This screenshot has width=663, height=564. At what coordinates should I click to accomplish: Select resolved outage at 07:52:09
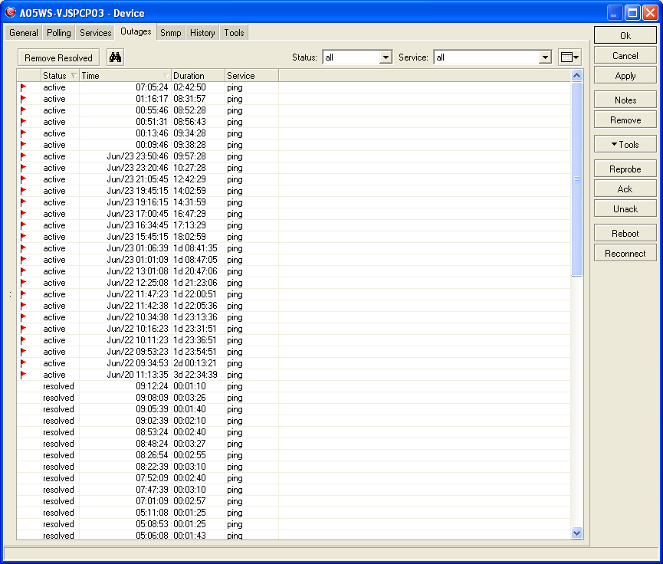tap(294, 478)
